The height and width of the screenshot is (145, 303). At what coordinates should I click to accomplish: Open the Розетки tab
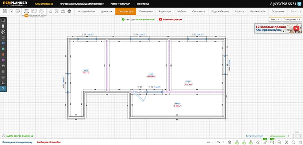point(239,11)
